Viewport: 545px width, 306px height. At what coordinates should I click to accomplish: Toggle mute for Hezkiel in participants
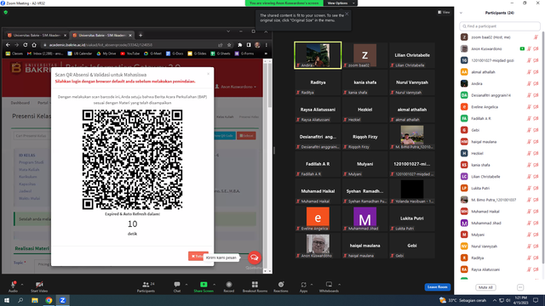click(530, 153)
